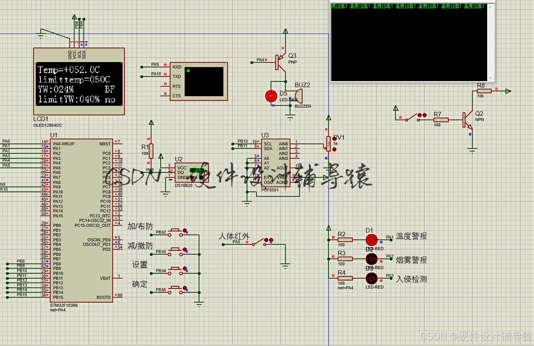This screenshot has height=346, width=534.
Task: Select the R4 resistor
Action: pyautogui.click(x=345, y=278)
